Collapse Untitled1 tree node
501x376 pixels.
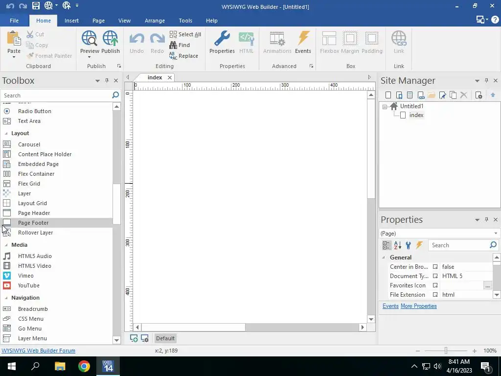click(385, 107)
